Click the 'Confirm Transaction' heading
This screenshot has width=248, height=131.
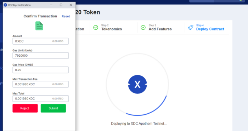(x=40, y=16)
